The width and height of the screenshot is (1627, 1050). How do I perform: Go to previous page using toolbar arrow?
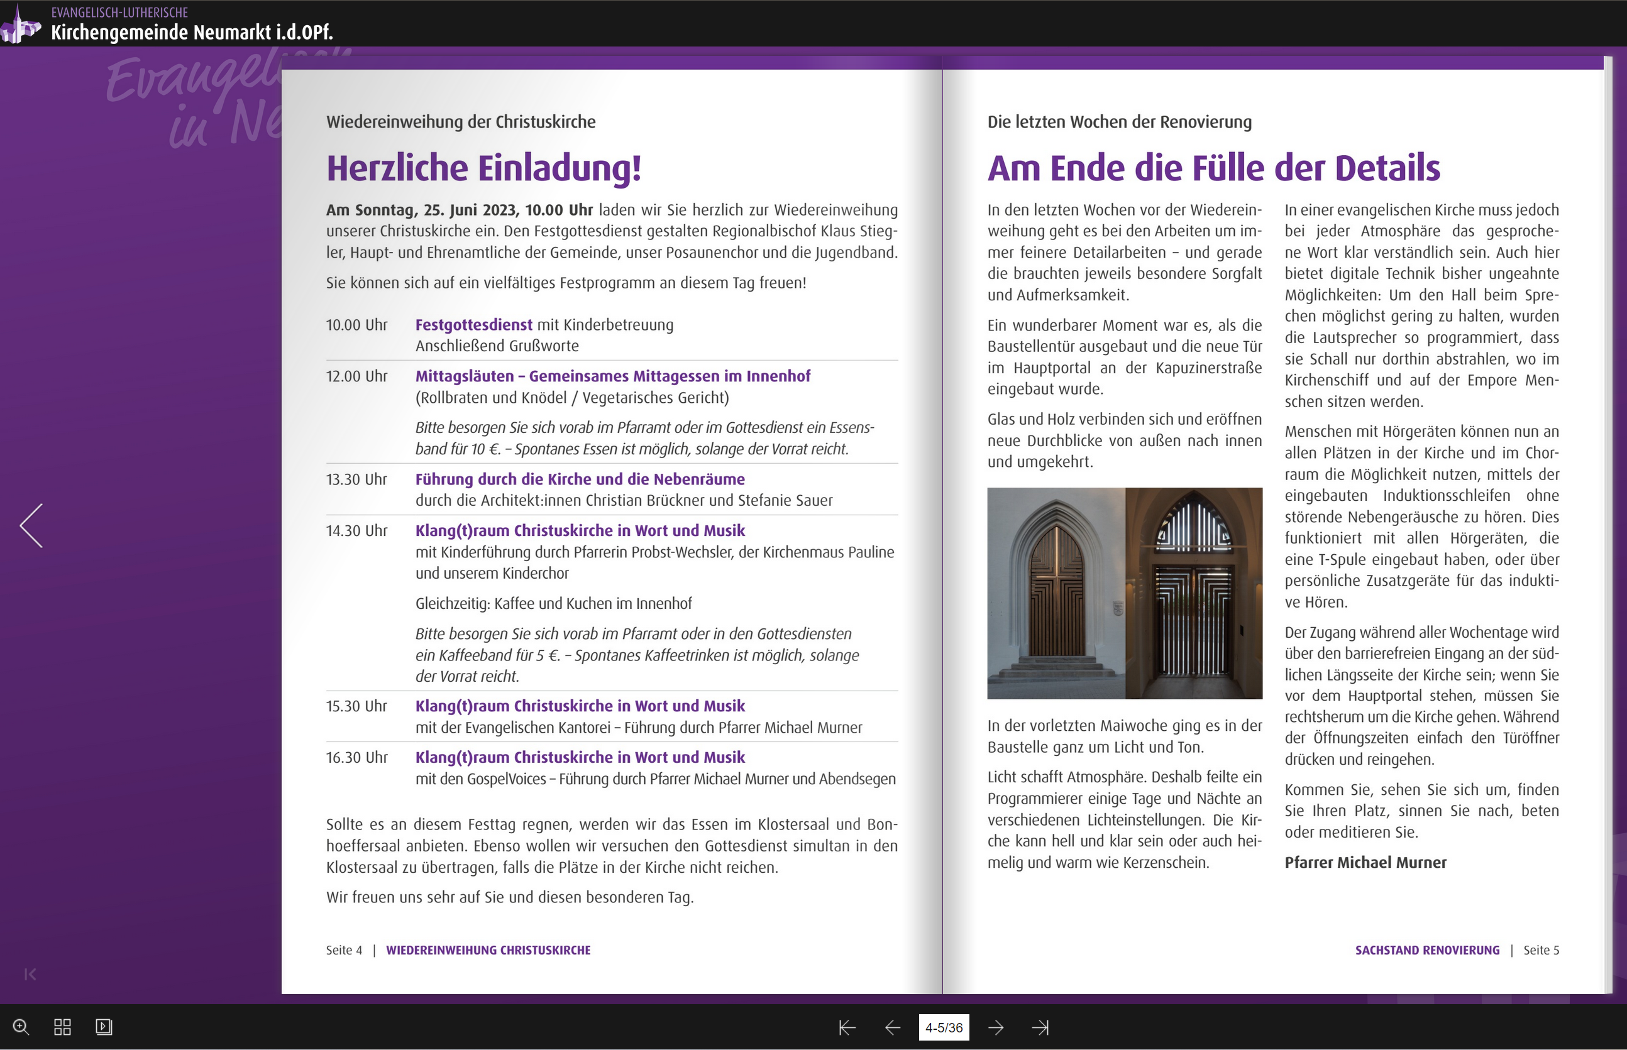(892, 1027)
